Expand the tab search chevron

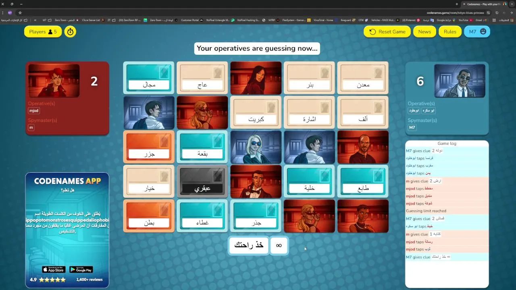(511, 4)
